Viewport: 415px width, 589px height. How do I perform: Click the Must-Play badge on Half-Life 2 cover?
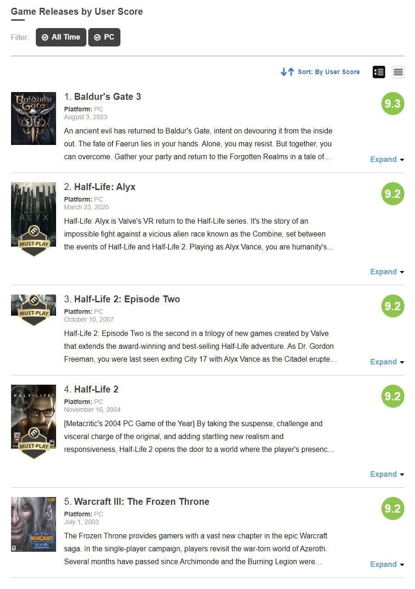34,443
